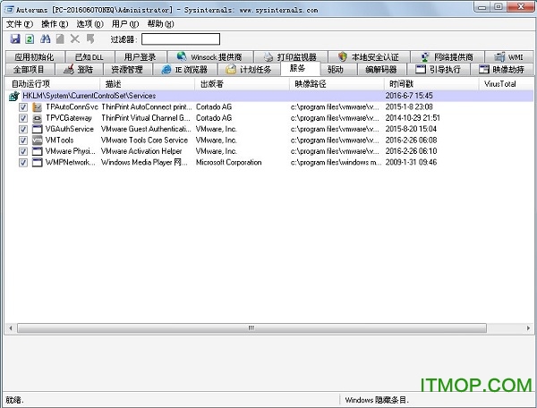Open the 计划任务 tab

coord(249,70)
